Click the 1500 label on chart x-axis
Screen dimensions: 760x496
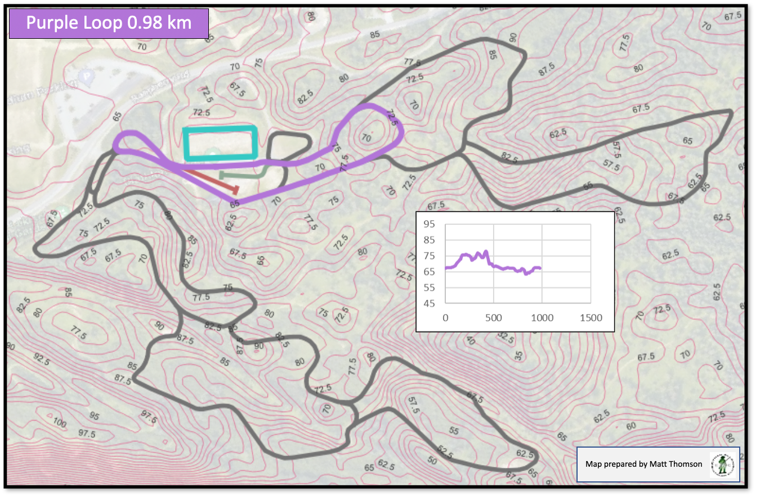(591, 318)
